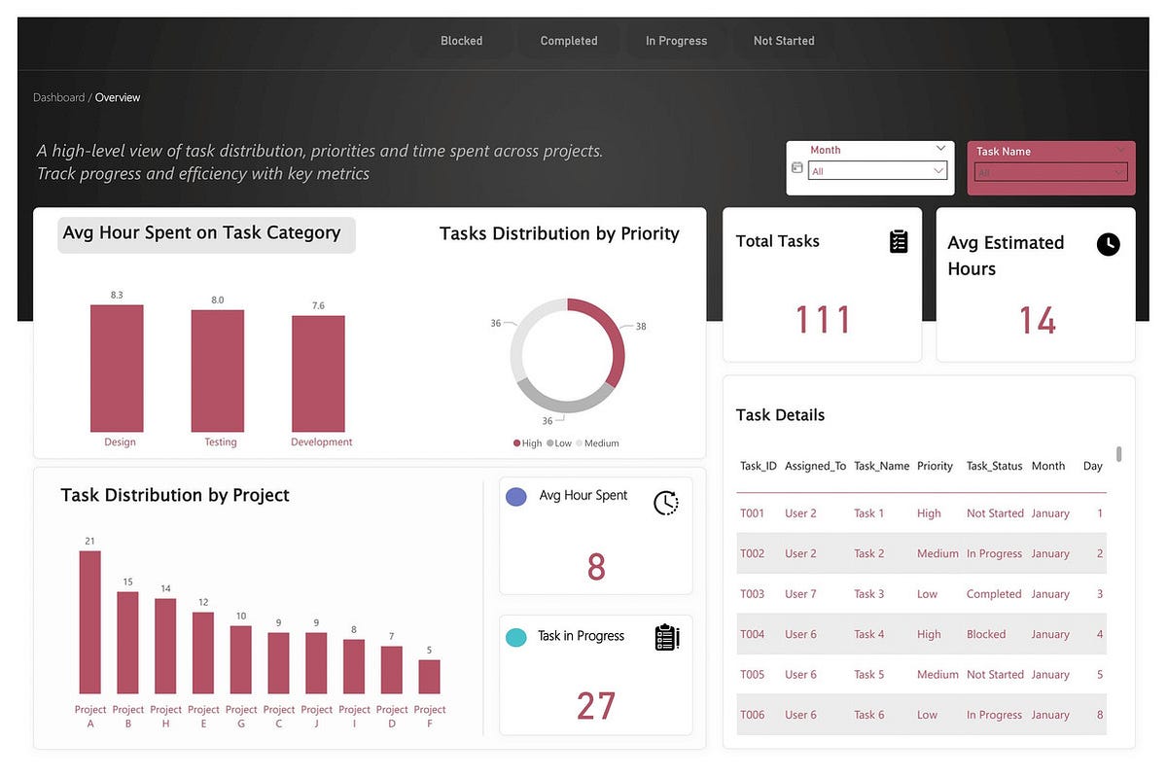Image resolution: width=1167 pixels, height=777 pixels.
Task: Click the clock icon next to Avg Hour Spent
Action: click(666, 503)
